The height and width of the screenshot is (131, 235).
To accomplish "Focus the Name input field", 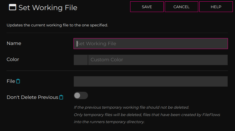I will click(151, 44).
